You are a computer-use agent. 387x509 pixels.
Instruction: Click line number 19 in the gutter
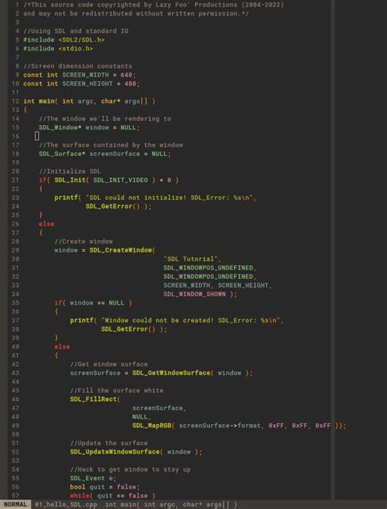coord(16,163)
